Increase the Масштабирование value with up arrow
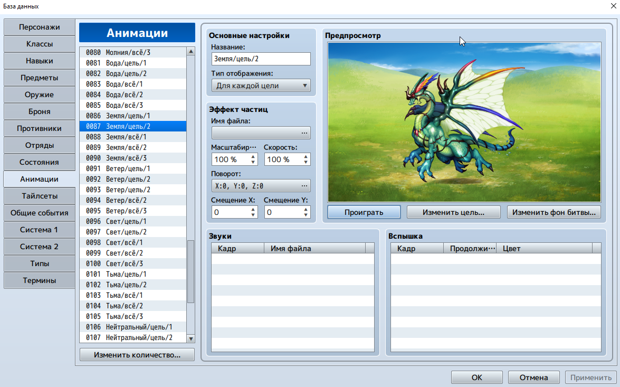Screen dimensions: 620x387 pos(253,156)
